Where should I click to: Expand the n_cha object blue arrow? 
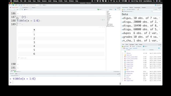click(122, 41)
